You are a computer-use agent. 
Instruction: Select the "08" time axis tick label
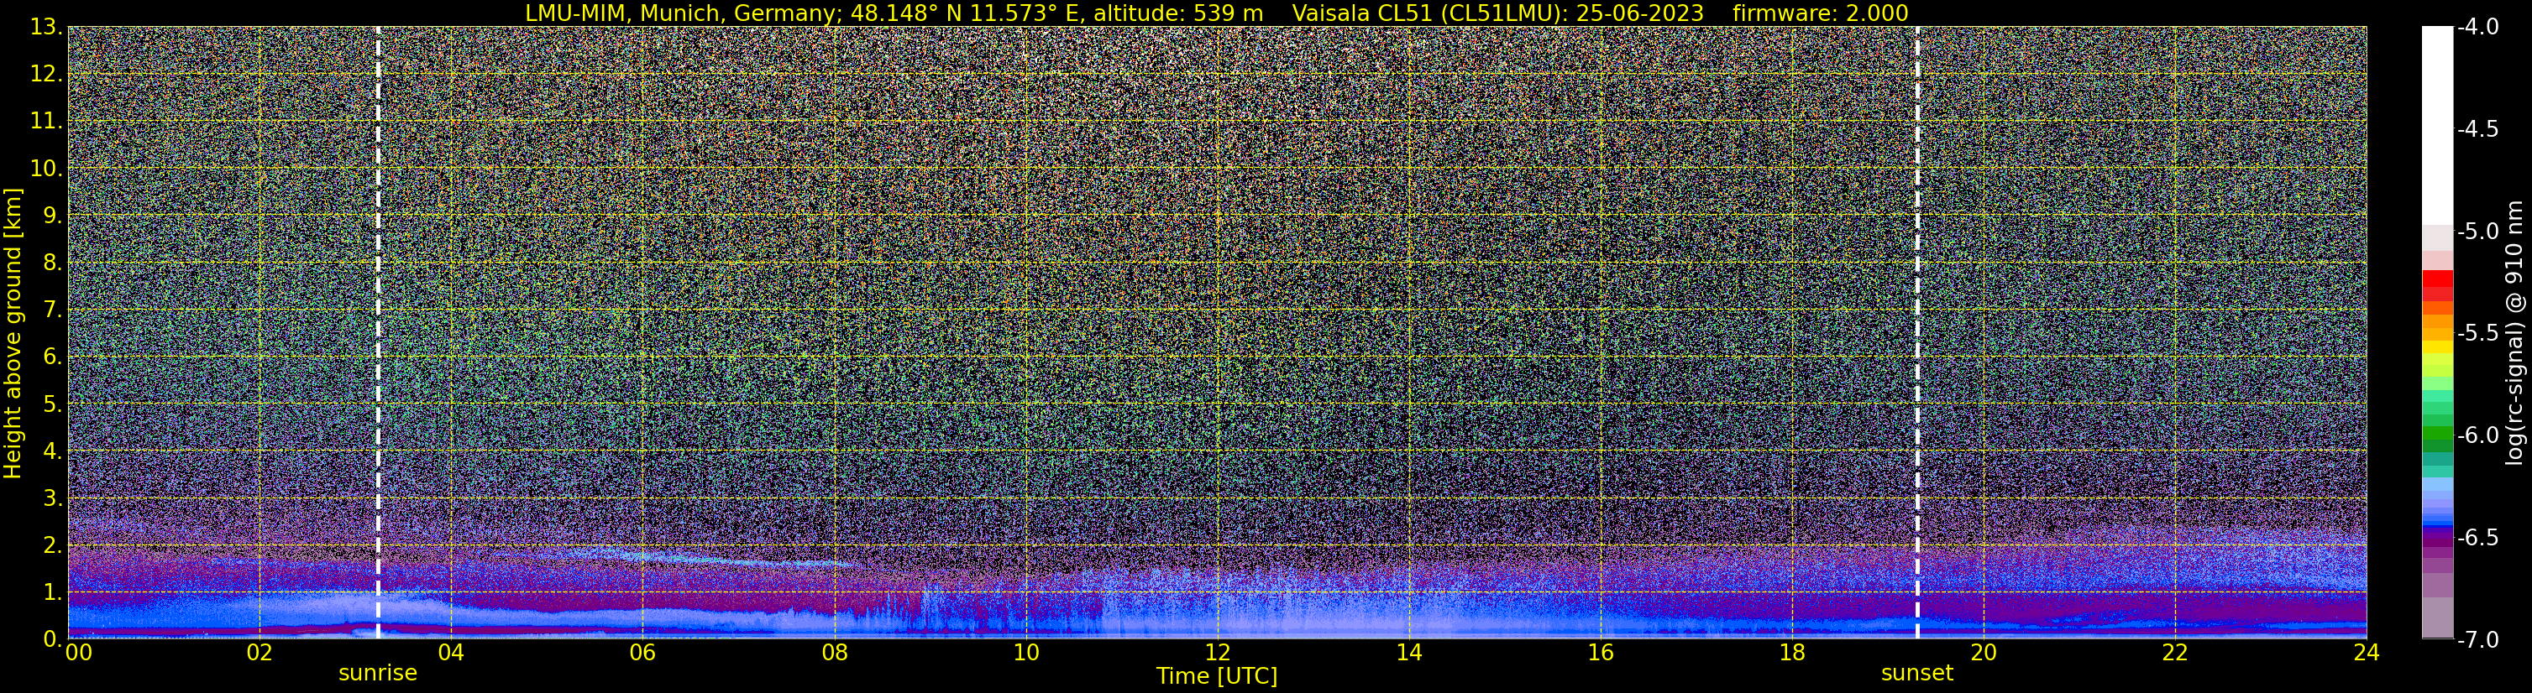834,653
